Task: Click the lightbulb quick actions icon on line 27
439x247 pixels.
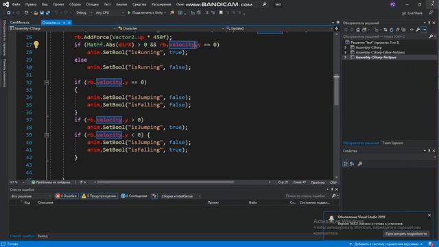Action: click(x=36, y=45)
